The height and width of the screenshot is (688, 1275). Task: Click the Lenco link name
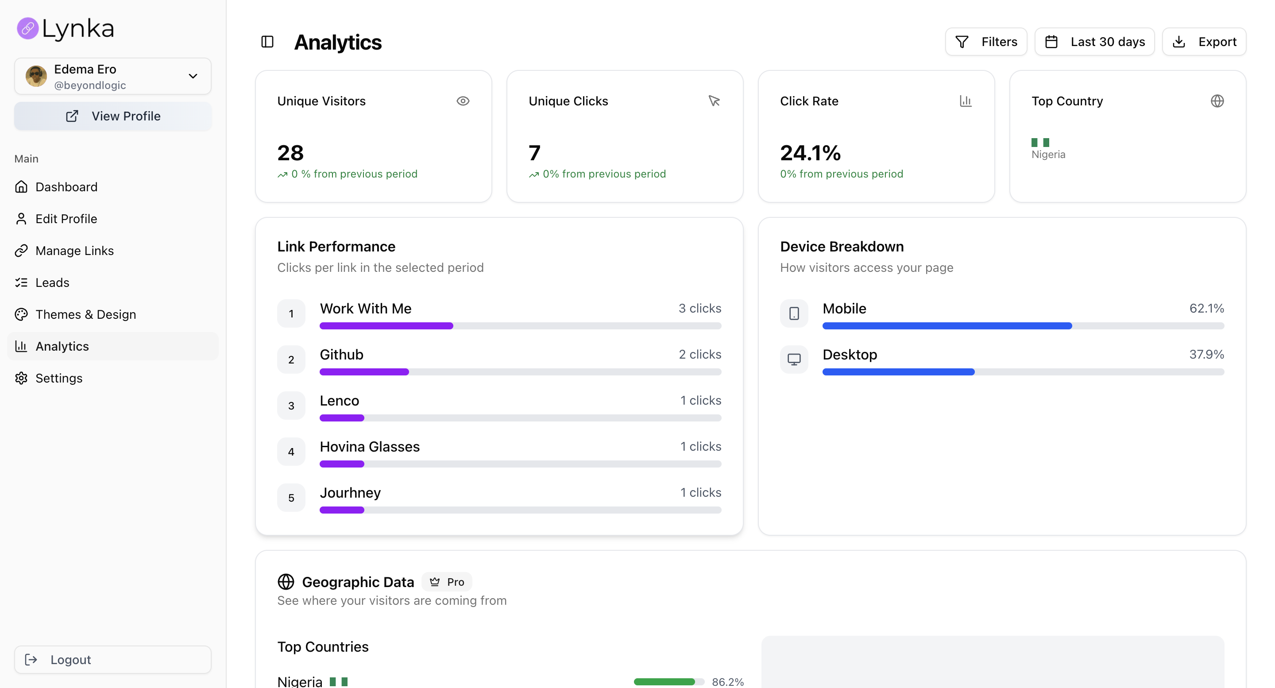[x=339, y=400]
